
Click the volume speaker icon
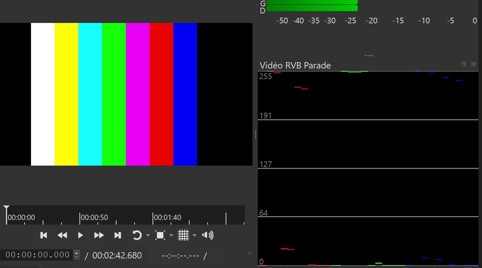pyautogui.click(x=208, y=236)
